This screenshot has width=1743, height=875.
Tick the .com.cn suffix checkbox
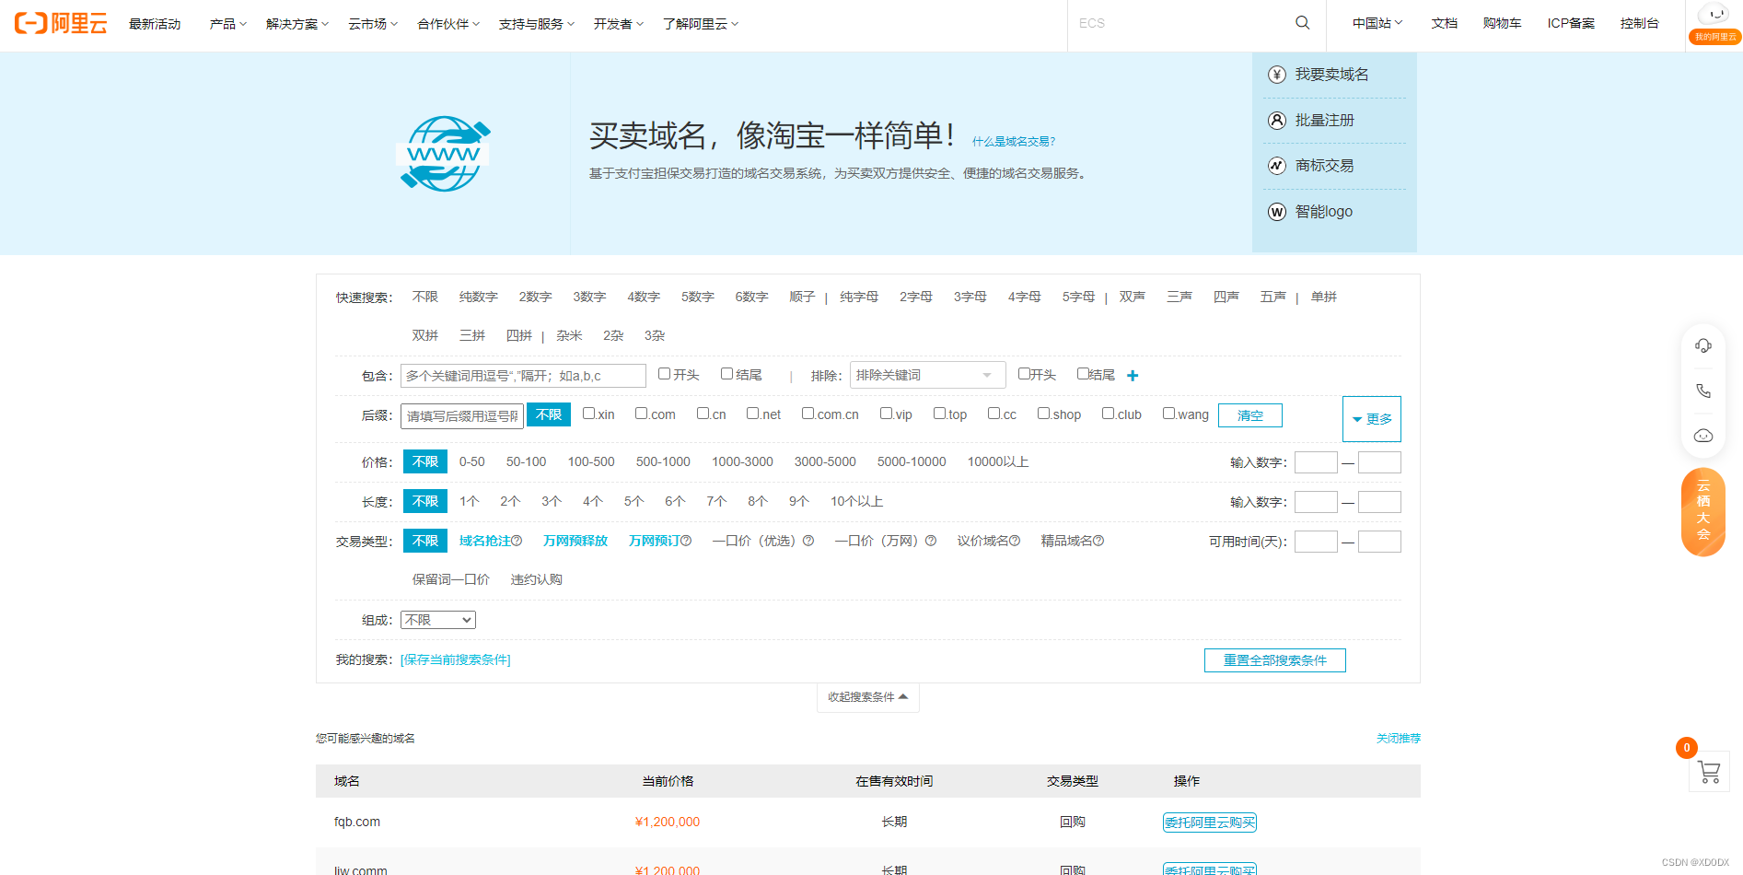808,414
